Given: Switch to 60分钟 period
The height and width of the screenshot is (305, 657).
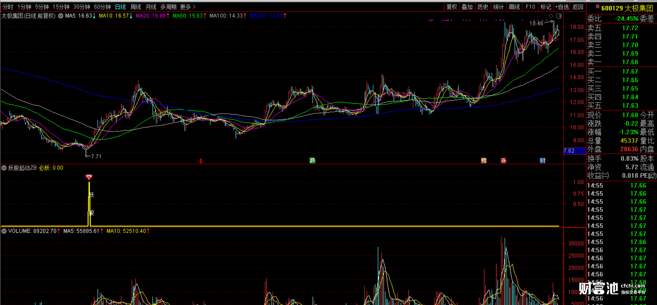Looking at the screenshot, I should (x=102, y=7).
